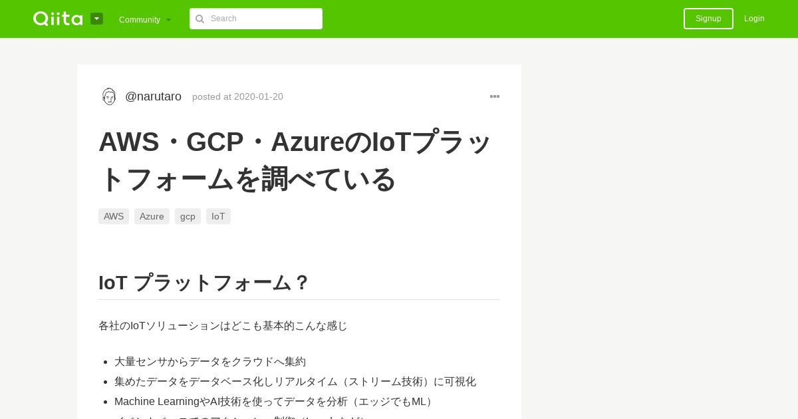
Task: Click bullet starting Machine LearningやAI技術
Action: click(275, 402)
